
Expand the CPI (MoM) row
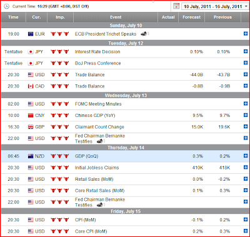(246, 219)
